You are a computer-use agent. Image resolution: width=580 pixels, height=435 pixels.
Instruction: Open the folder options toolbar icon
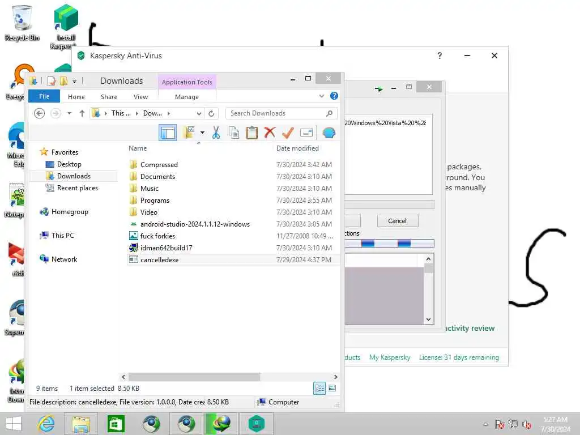pyautogui.click(x=189, y=133)
